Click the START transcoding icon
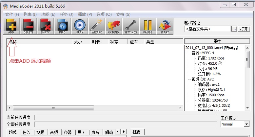 [165, 26]
